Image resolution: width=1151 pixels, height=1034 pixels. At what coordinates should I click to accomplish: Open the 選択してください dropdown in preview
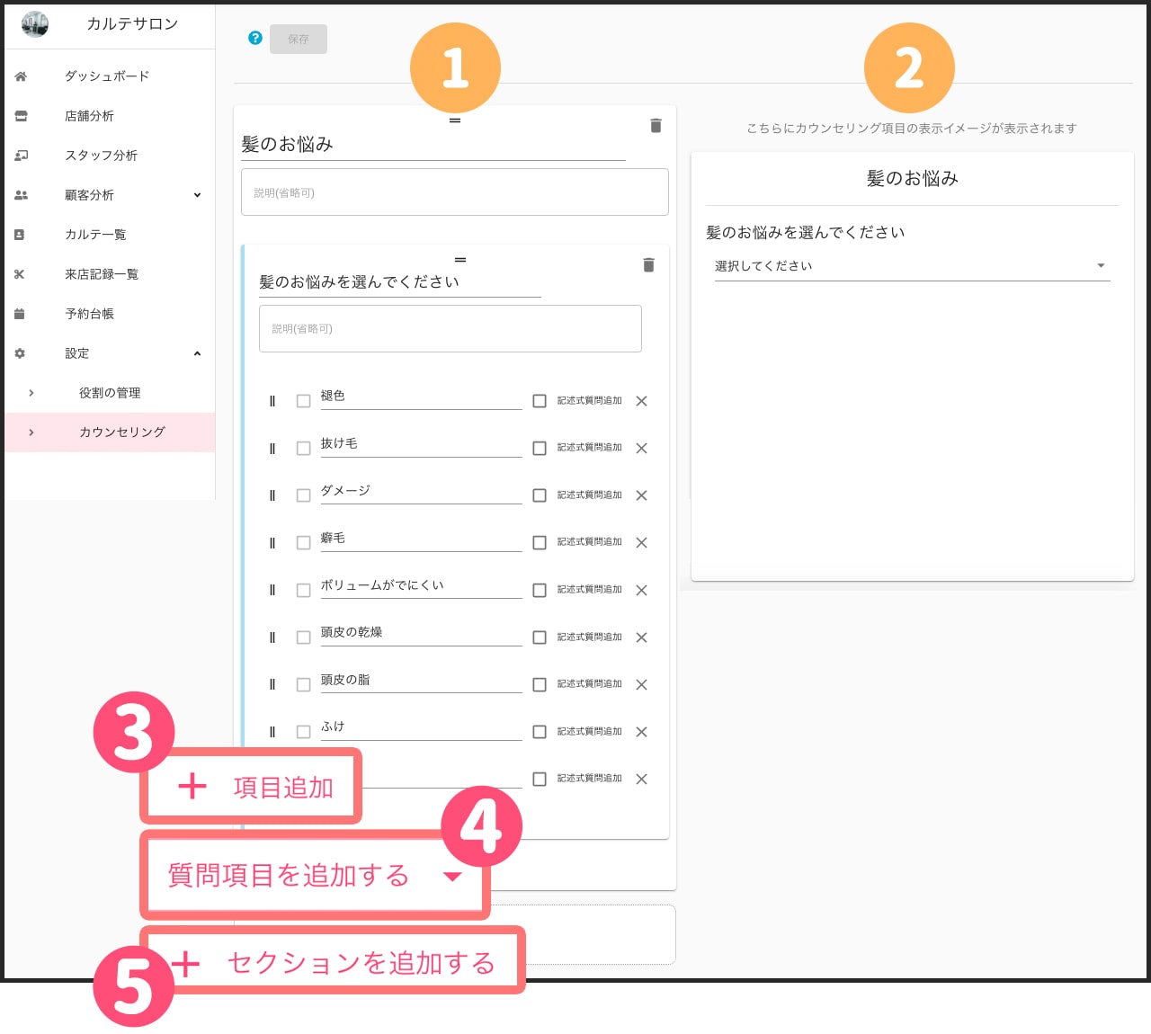coord(912,266)
